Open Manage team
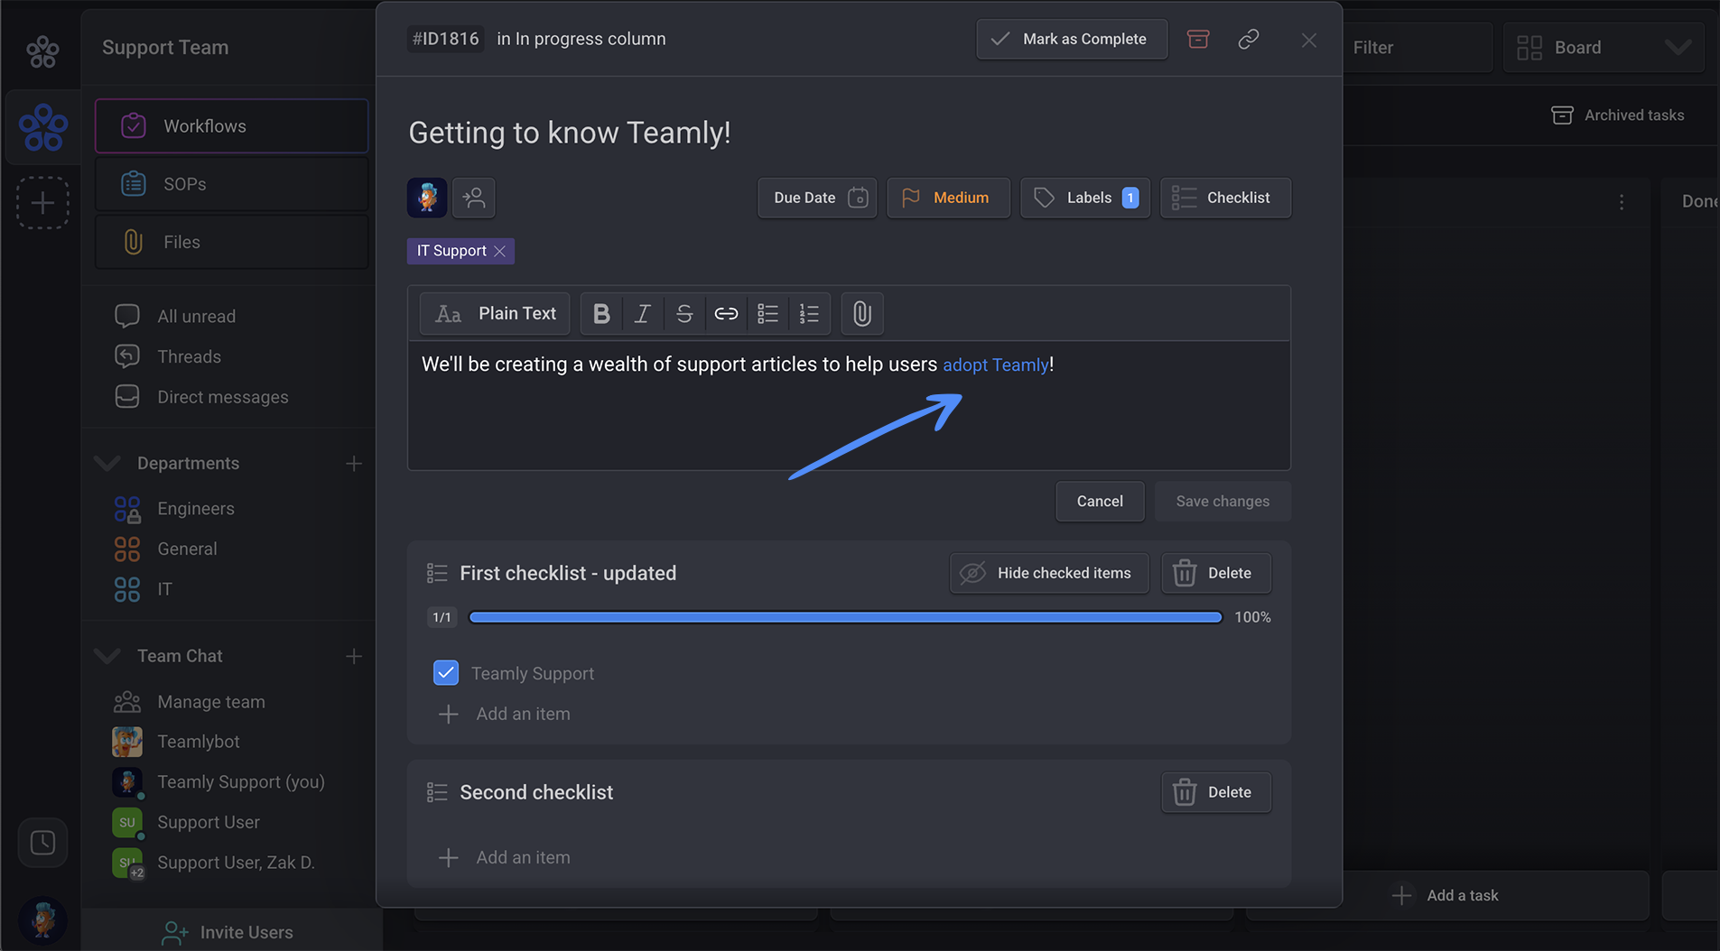 pos(211,702)
